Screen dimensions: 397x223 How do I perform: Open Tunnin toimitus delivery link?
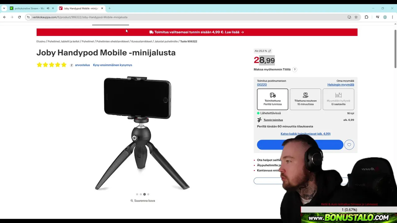273,120
